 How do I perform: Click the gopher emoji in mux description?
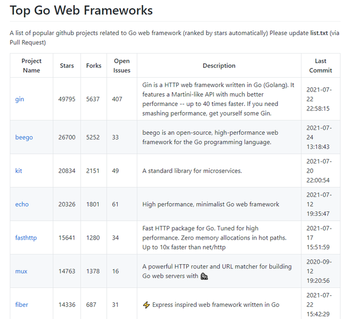pos(204,276)
